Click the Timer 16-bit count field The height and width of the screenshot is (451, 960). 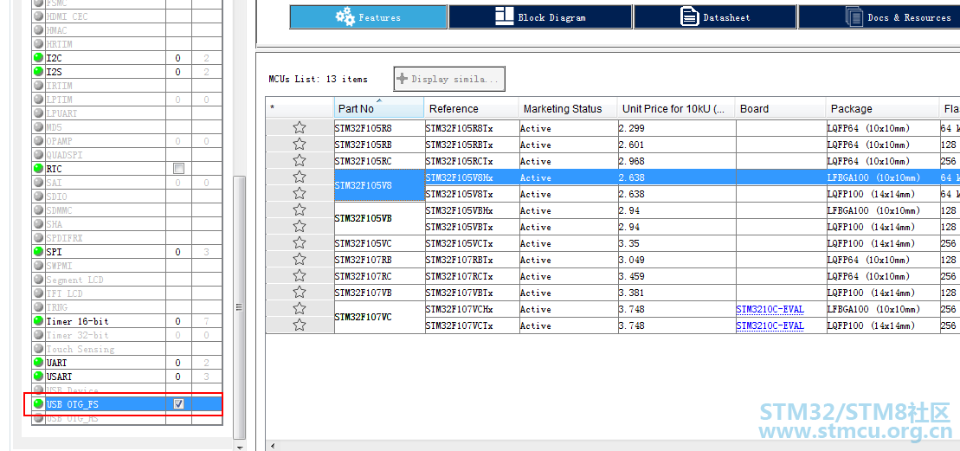178,321
